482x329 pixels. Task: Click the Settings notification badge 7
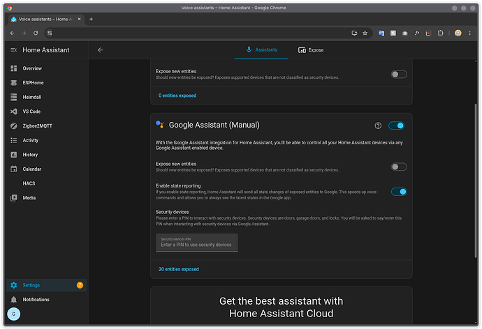point(80,285)
